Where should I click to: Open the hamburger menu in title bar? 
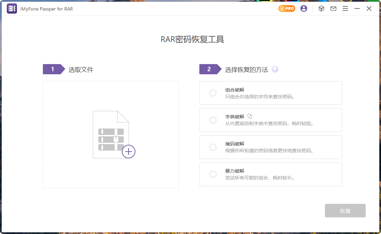tap(345, 8)
